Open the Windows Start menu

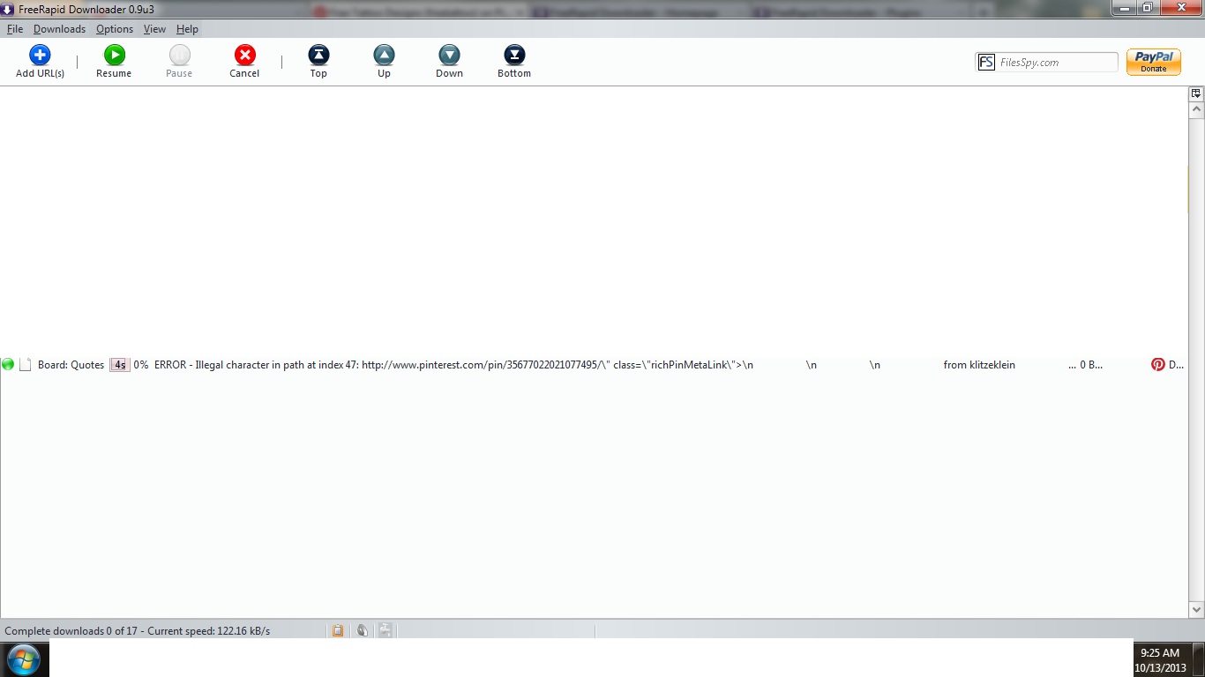[24, 658]
